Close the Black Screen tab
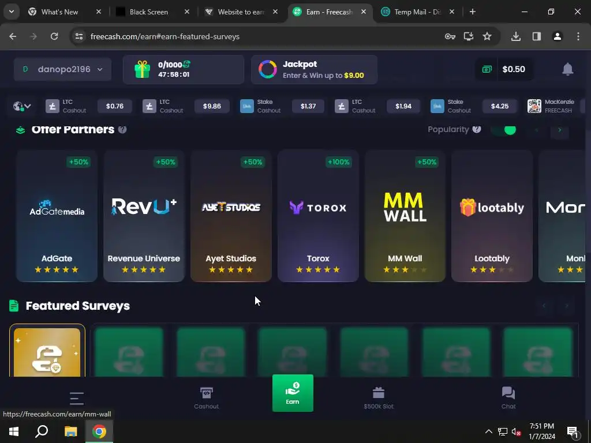 point(186,12)
